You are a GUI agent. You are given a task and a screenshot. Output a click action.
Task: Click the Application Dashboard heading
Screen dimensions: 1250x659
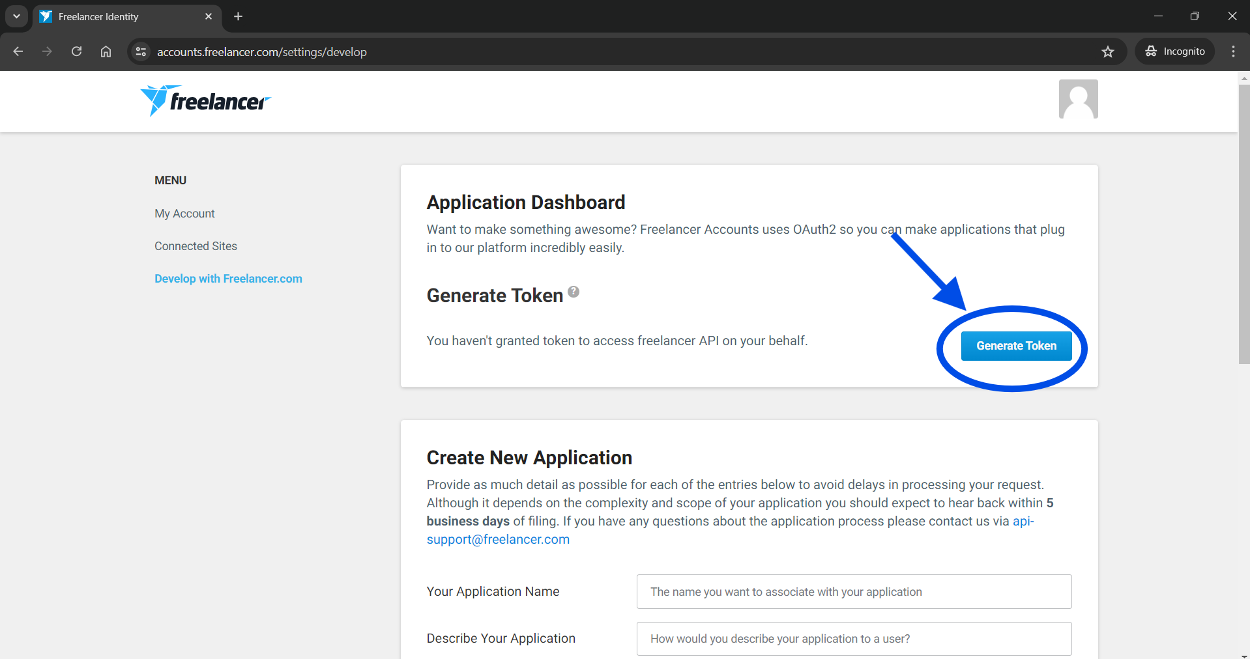[x=526, y=203]
